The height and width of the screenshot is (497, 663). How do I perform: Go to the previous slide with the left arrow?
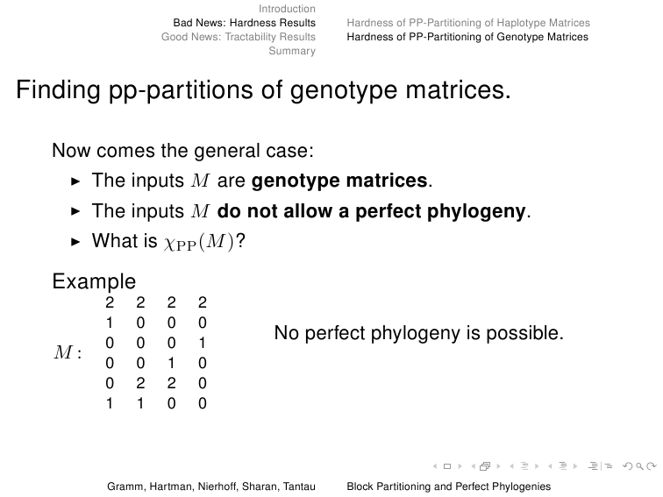(435, 466)
